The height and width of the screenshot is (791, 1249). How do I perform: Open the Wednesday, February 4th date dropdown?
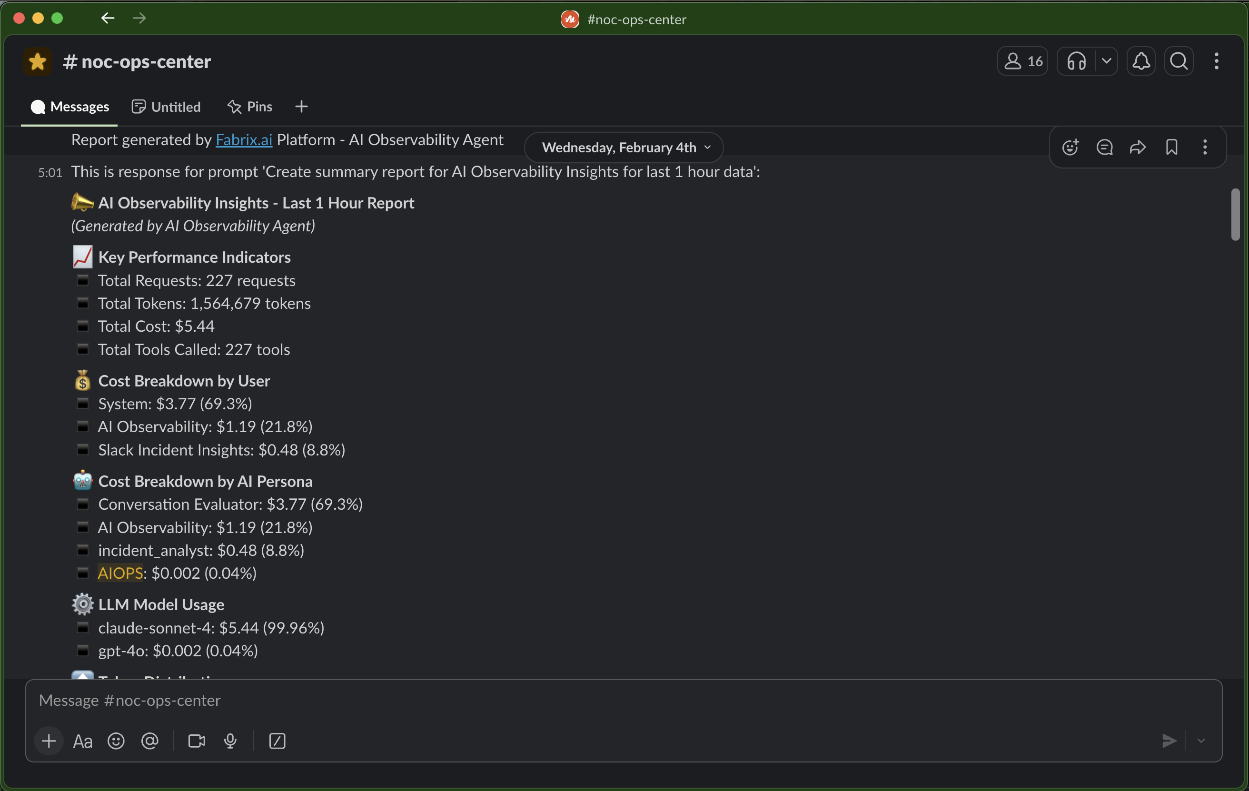click(x=624, y=148)
